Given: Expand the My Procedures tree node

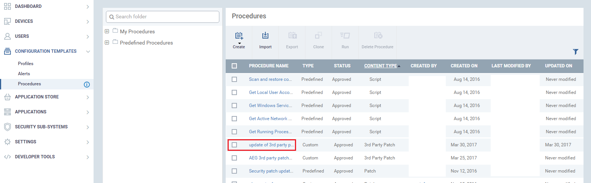Looking at the screenshot, I should [x=107, y=31].
